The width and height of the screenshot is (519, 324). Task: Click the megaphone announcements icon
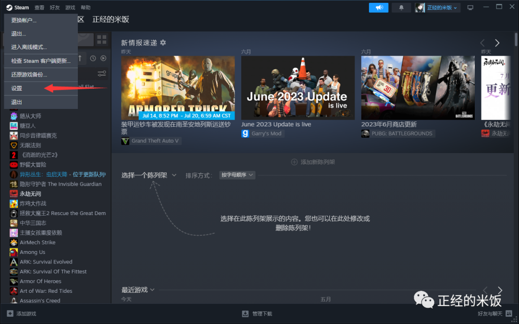[x=379, y=8]
